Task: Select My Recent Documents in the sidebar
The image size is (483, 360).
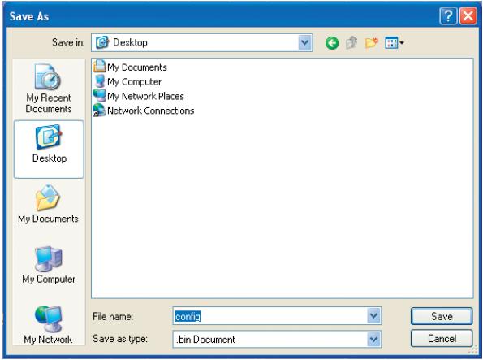Action: click(x=49, y=89)
